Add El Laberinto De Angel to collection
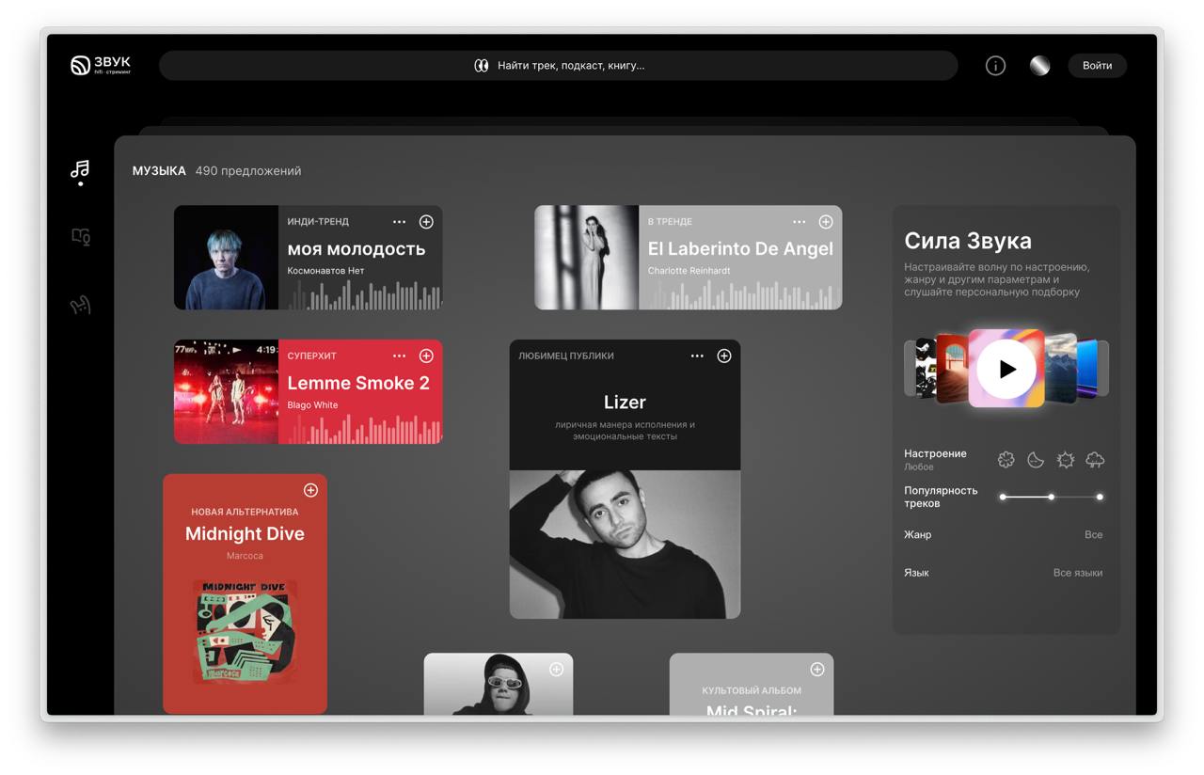The height and width of the screenshot is (775, 1204). point(826,222)
